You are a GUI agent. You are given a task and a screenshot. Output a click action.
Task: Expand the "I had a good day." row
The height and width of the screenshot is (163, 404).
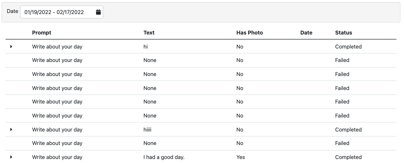click(x=11, y=157)
